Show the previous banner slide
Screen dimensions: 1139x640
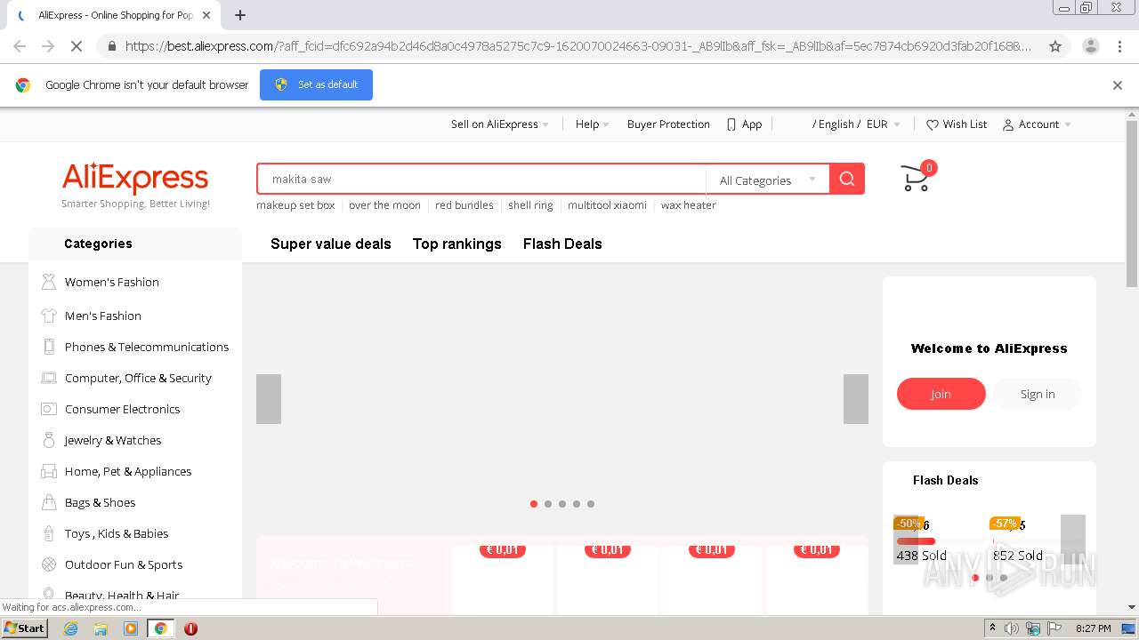pyautogui.click(x=269, y=399)
